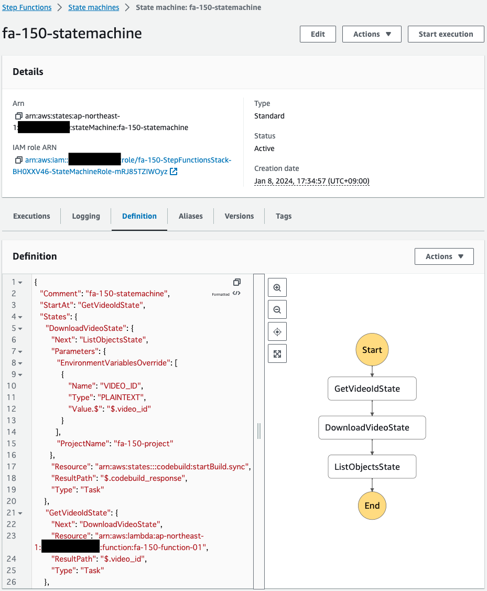Open the Logging tab
This screenshot has height=591, width=487.
tap(86, 216)
